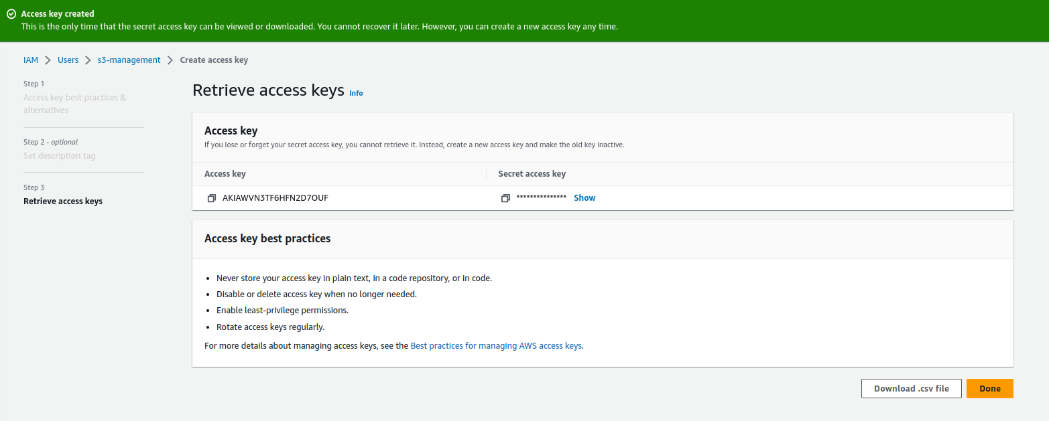The height and width of the screenshot is (421, 1049).
Task: Go to the IAM breadcrumb link
Action: click(31, 60)
